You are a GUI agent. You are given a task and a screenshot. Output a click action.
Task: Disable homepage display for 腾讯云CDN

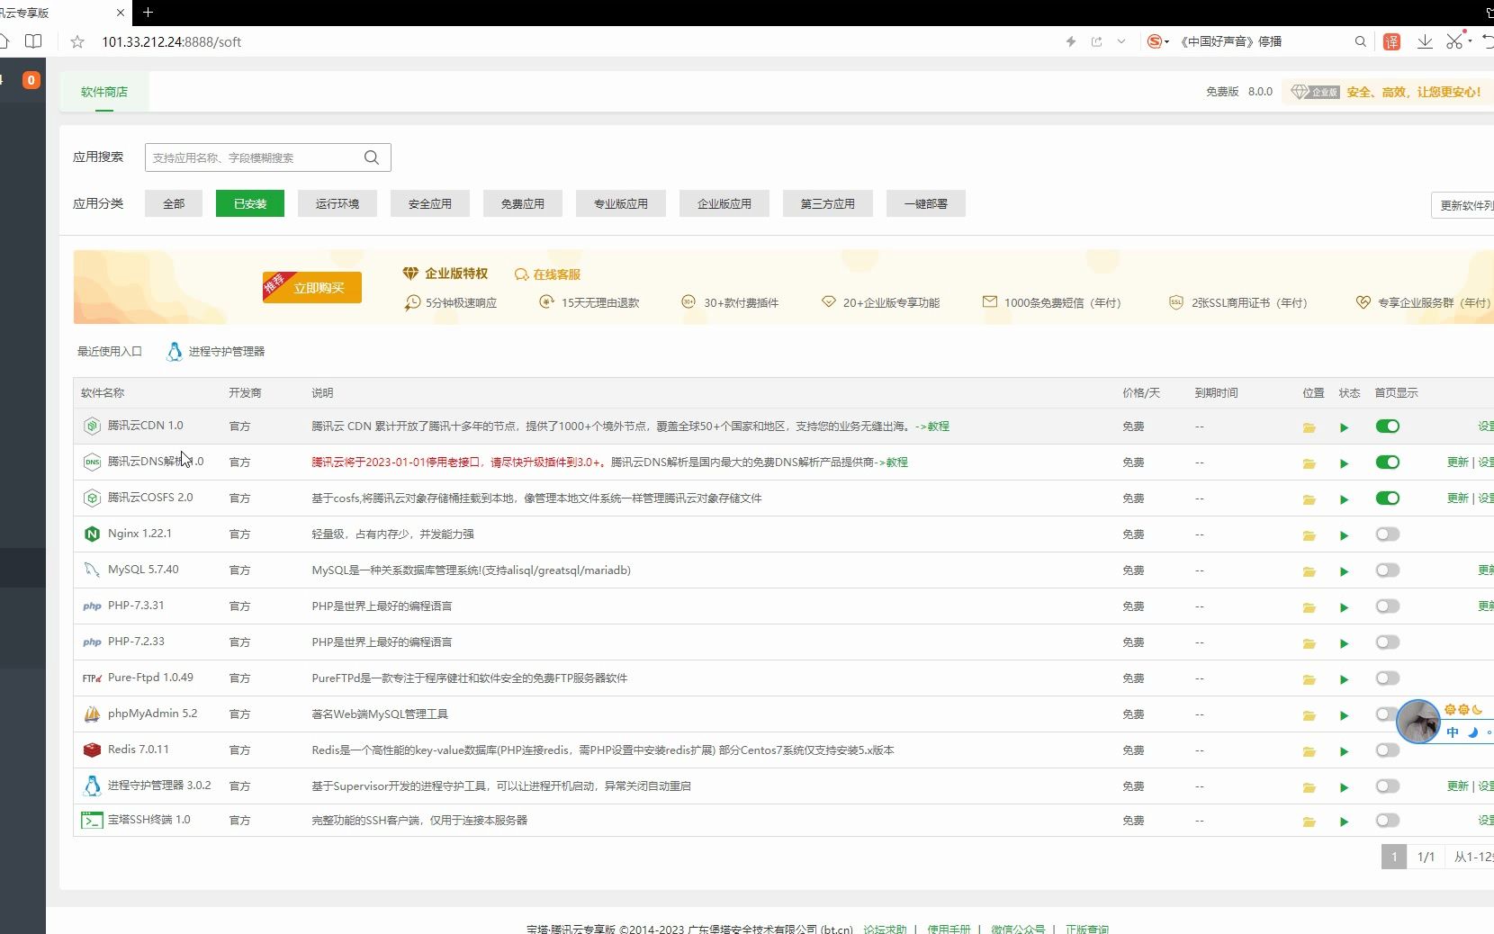(x=1387, y=427)
